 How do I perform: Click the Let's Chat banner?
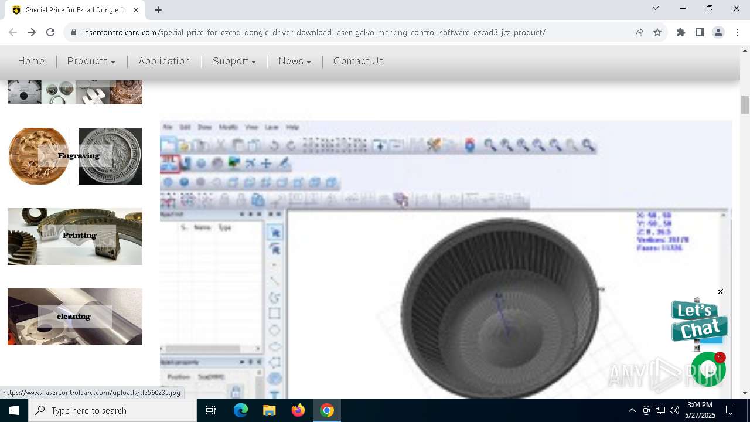(x=700, y=321)
